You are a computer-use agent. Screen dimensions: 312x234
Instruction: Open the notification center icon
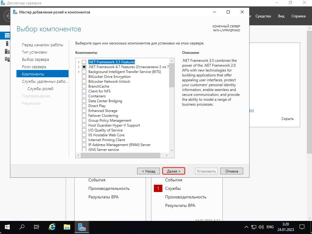pos(302,227)
